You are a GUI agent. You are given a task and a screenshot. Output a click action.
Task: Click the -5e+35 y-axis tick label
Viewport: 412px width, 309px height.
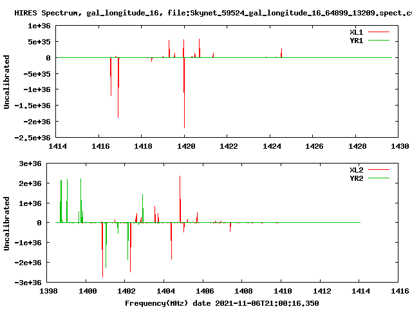pos(37,74)
